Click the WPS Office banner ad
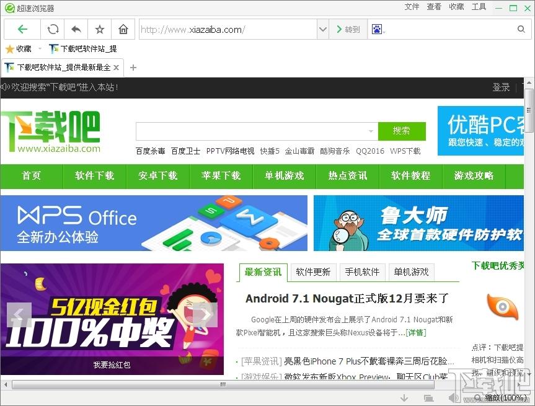The width and height of the screenshot is (535, 406). [x=154, y=223]
